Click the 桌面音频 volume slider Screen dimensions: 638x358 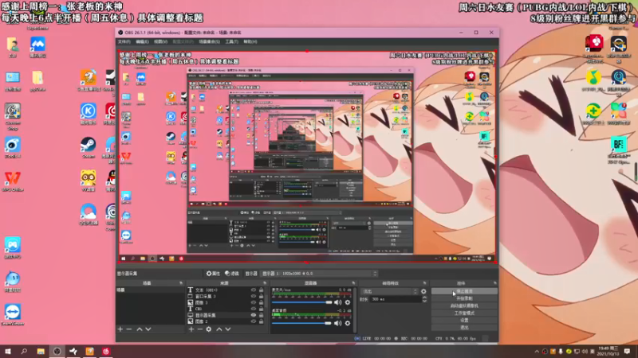tap(302, 323)
